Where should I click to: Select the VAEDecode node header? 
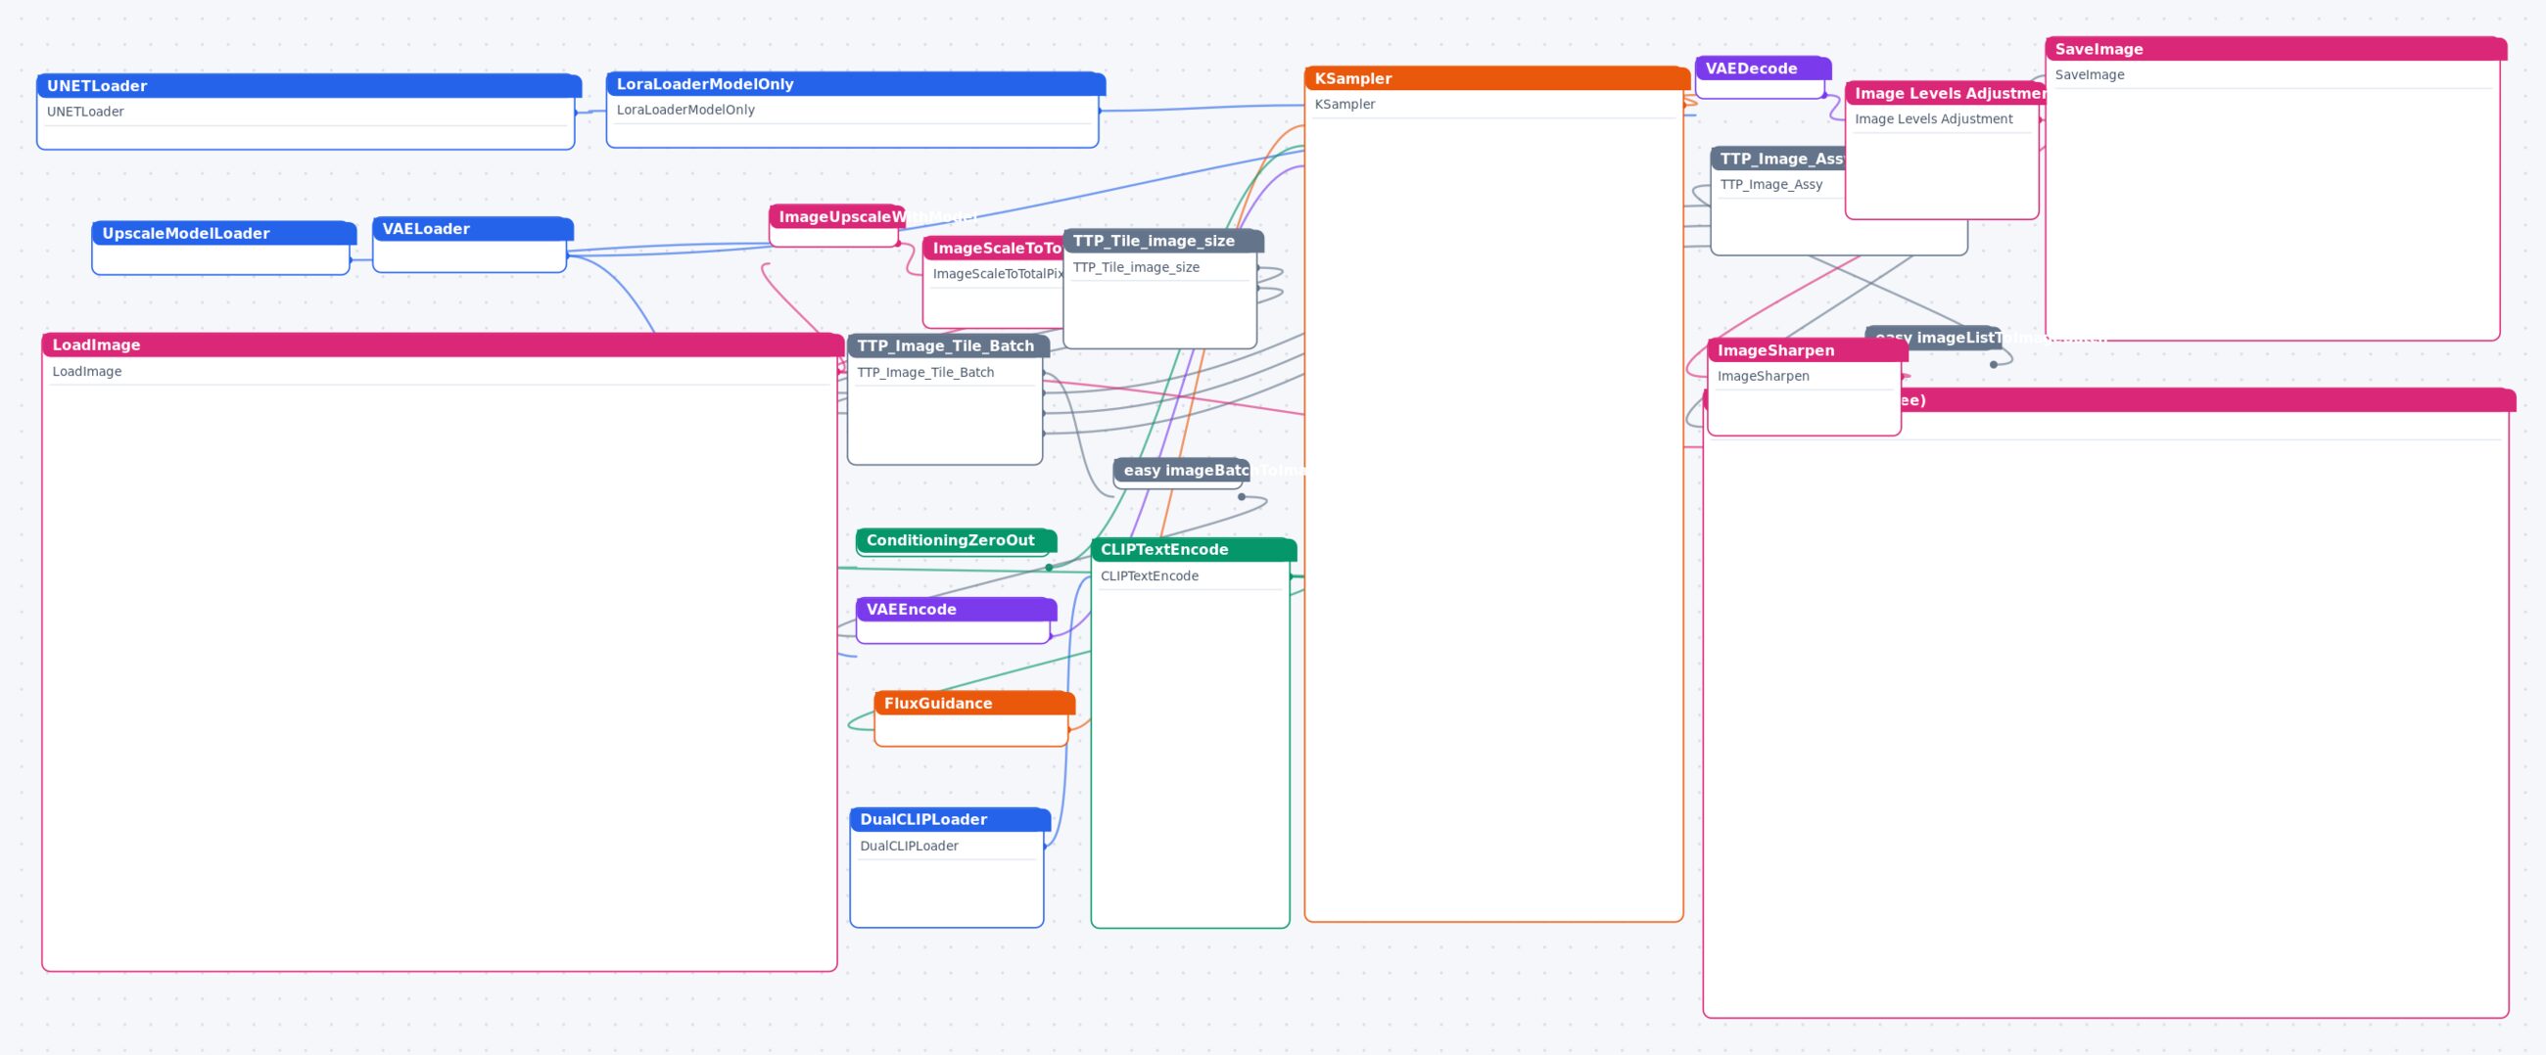[1764, 69]
